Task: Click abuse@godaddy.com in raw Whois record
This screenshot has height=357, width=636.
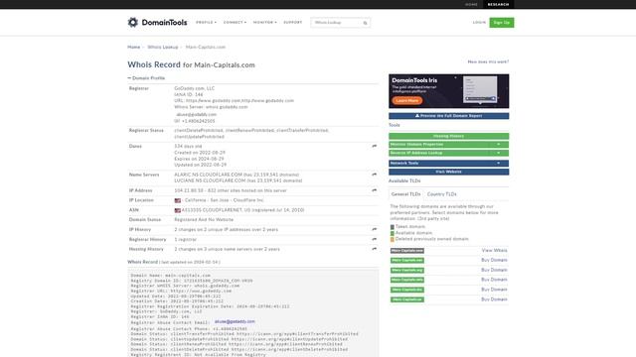Action: pyautogui.click(x=235, y=321)
